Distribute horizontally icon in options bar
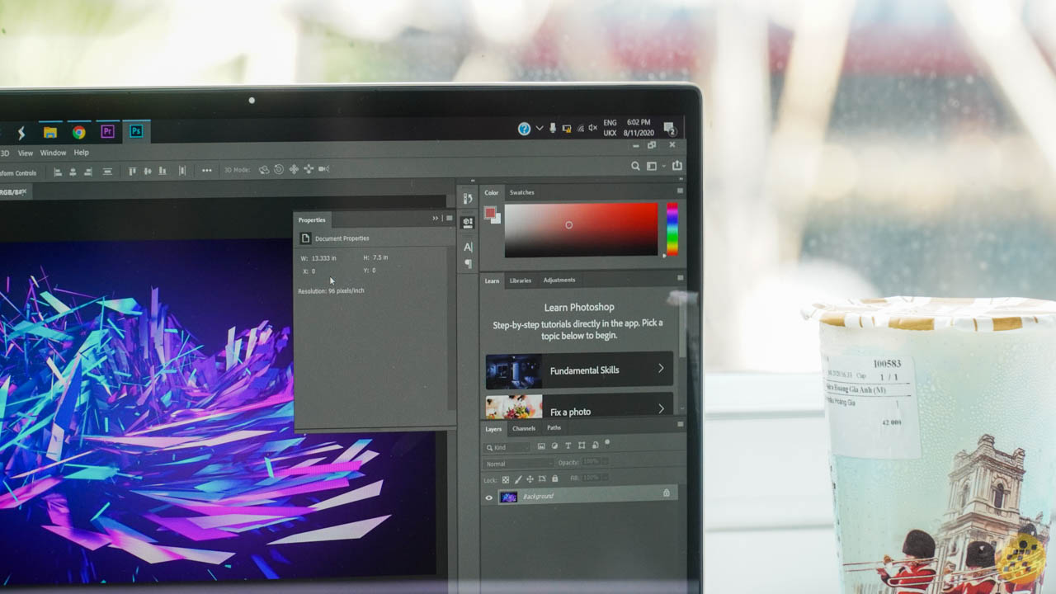The image size is (1056, 594). 182,171
